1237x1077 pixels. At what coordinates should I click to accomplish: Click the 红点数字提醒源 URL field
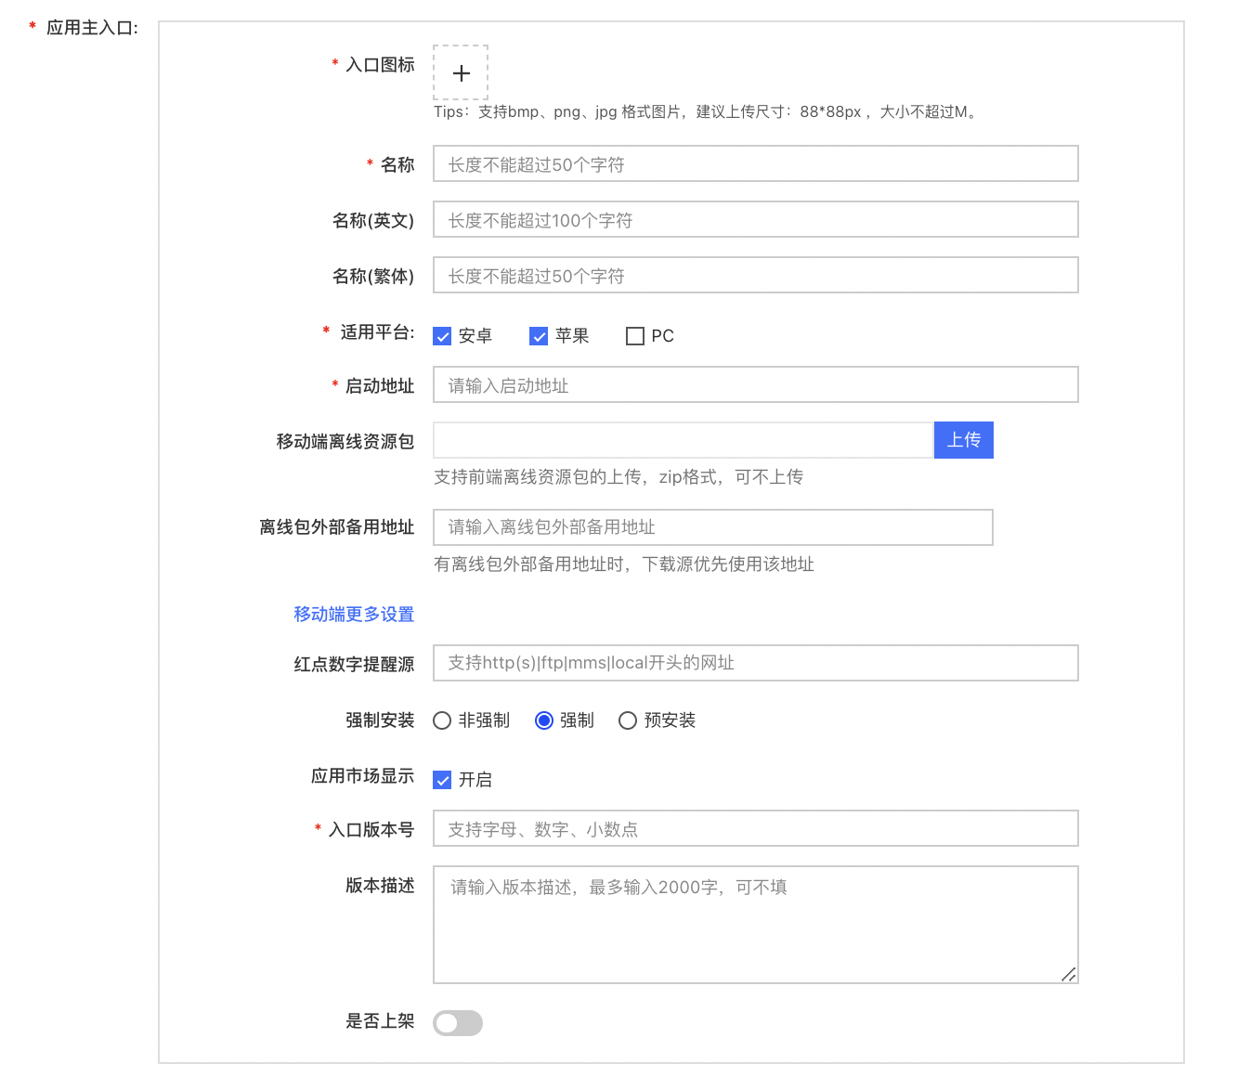point(755,663)
